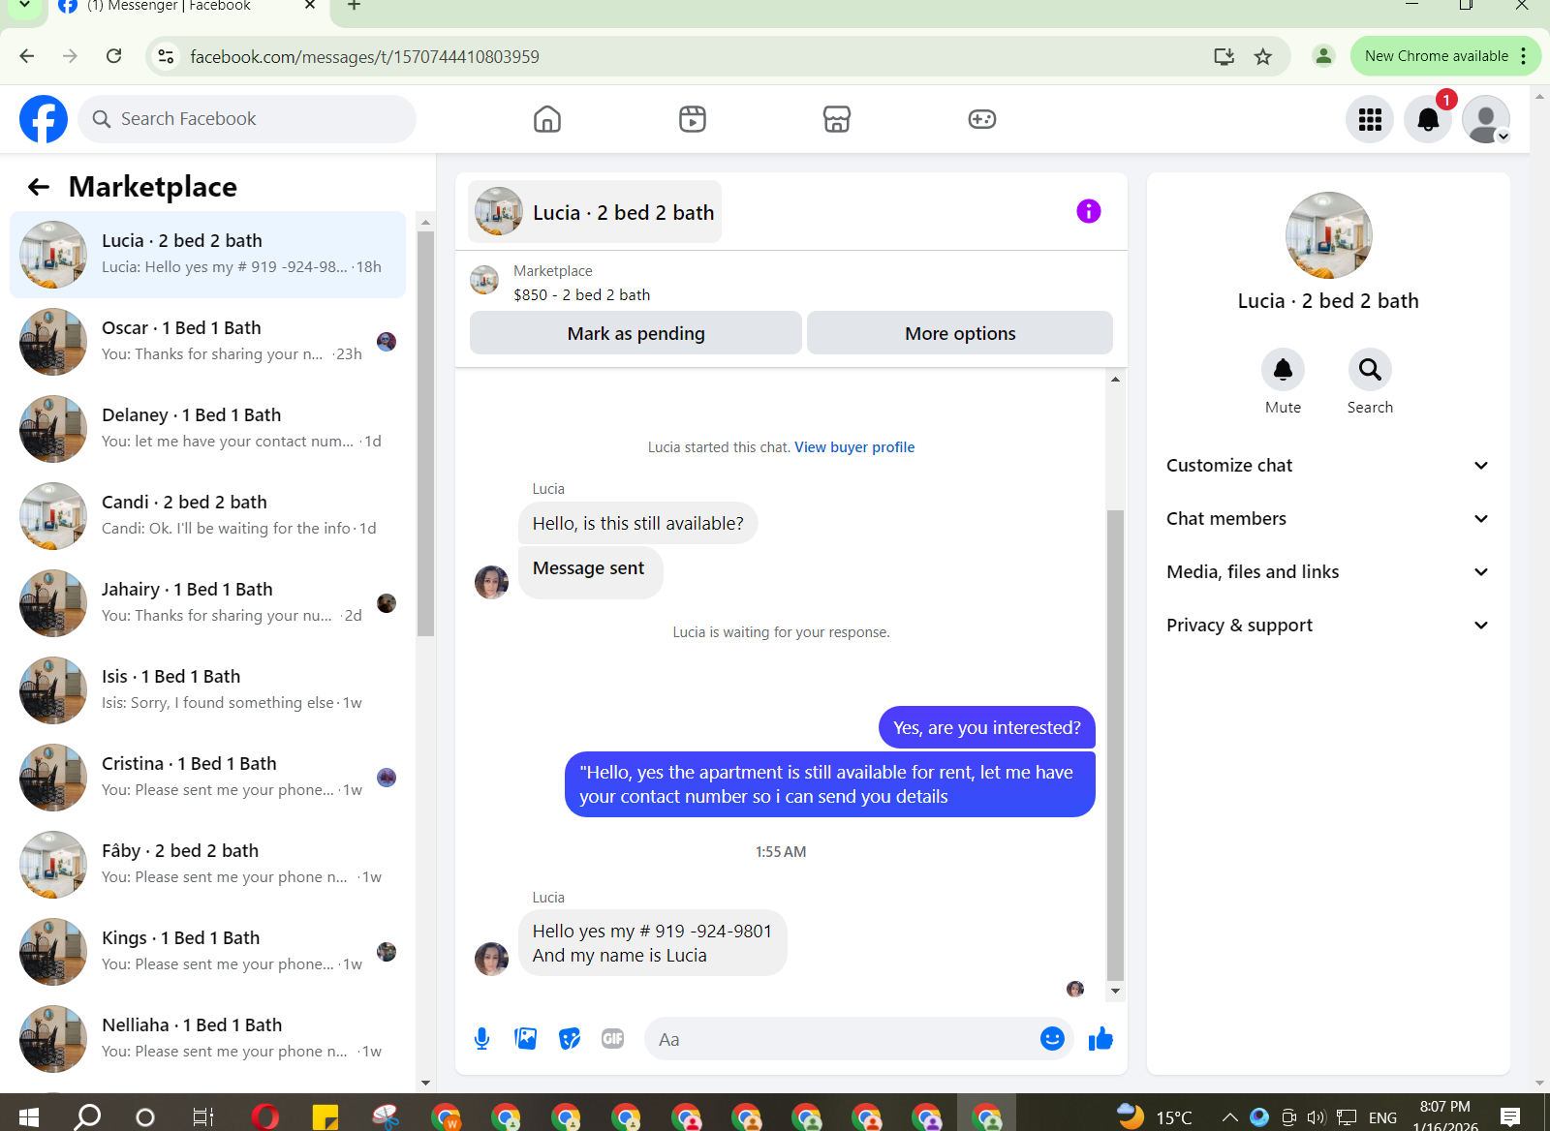Click the browser address bar URL

click(364, 57)
